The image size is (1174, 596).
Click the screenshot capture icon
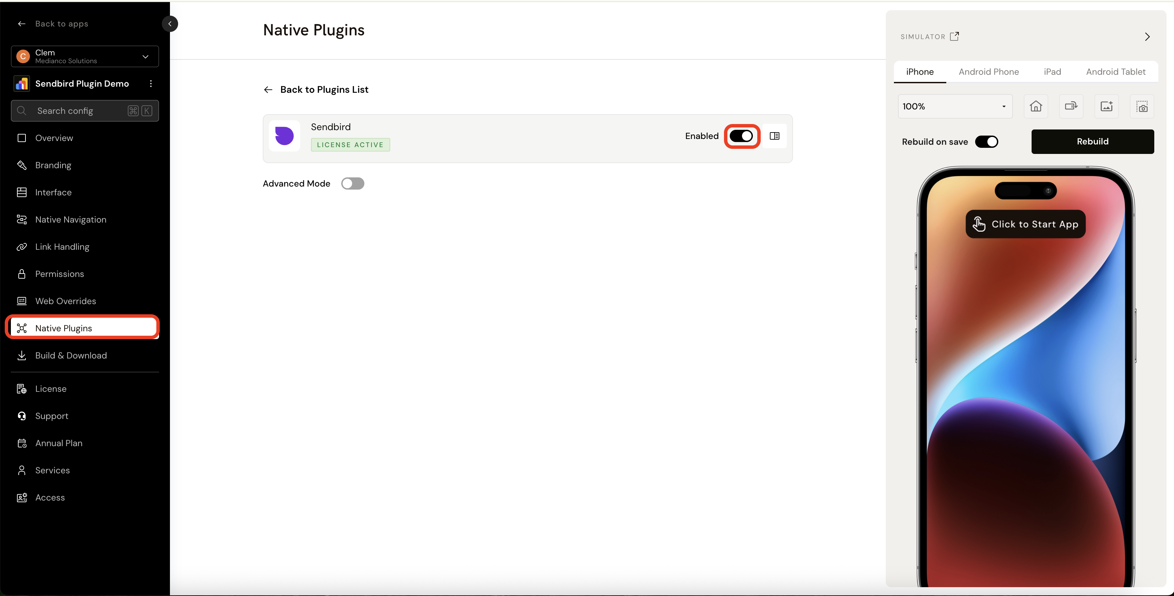point(1142,106)
